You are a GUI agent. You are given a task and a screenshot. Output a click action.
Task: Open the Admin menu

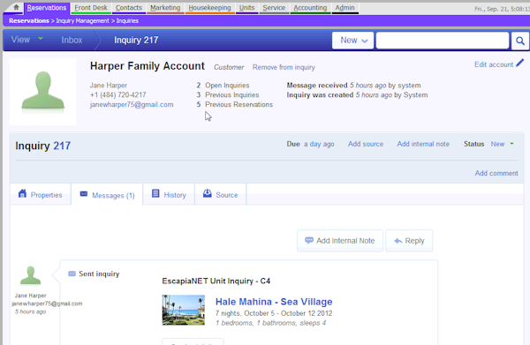click(344, 8)
